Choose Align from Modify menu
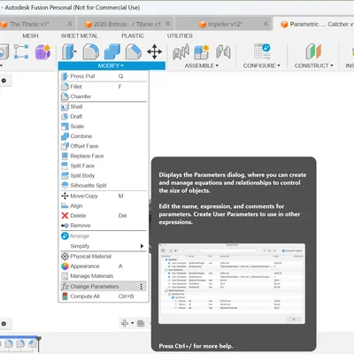Image resolution: width=354 pixels, height=354 pixels. pyautogui.click(x=104, y=205)
